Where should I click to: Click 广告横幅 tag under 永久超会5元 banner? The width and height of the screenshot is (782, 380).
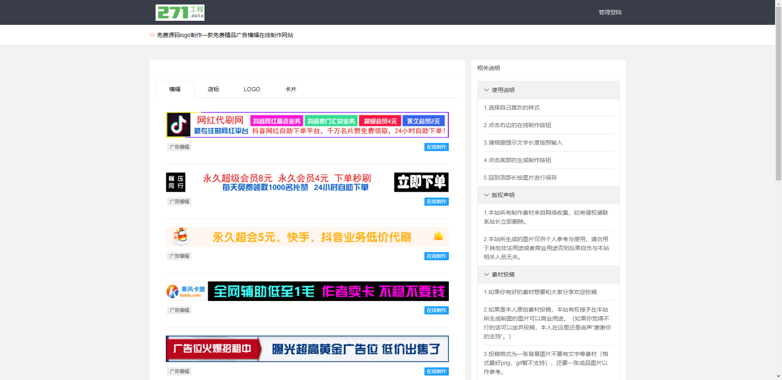(179, 256)
